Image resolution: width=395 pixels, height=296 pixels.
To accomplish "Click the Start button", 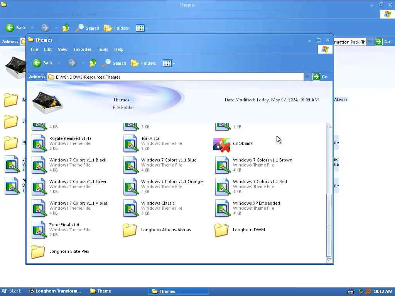I will (x=11, y=291).
